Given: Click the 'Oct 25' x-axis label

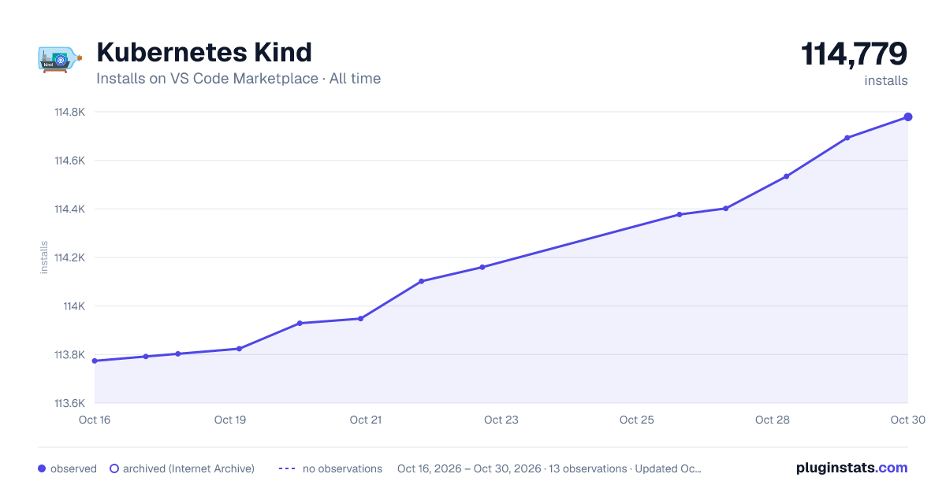Looking at the screenshot, I should tap(637, 420).
